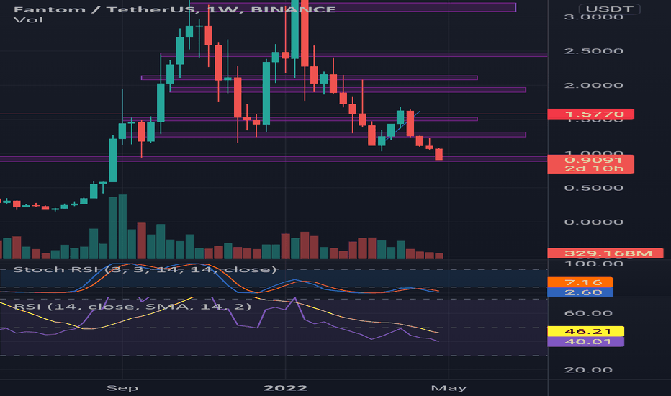Click the orange 7.16 Stoch RSI value
Viewport: 671px width, 396px height.
pyautogui.click(x=580, y=282)
